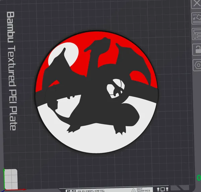Open plate settings hexagon gear icon
The height and width of the screenshot is (192, 201).
(197, 65)
